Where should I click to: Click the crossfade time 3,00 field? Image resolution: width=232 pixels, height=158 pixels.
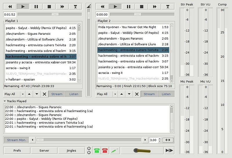coord(153,140)
